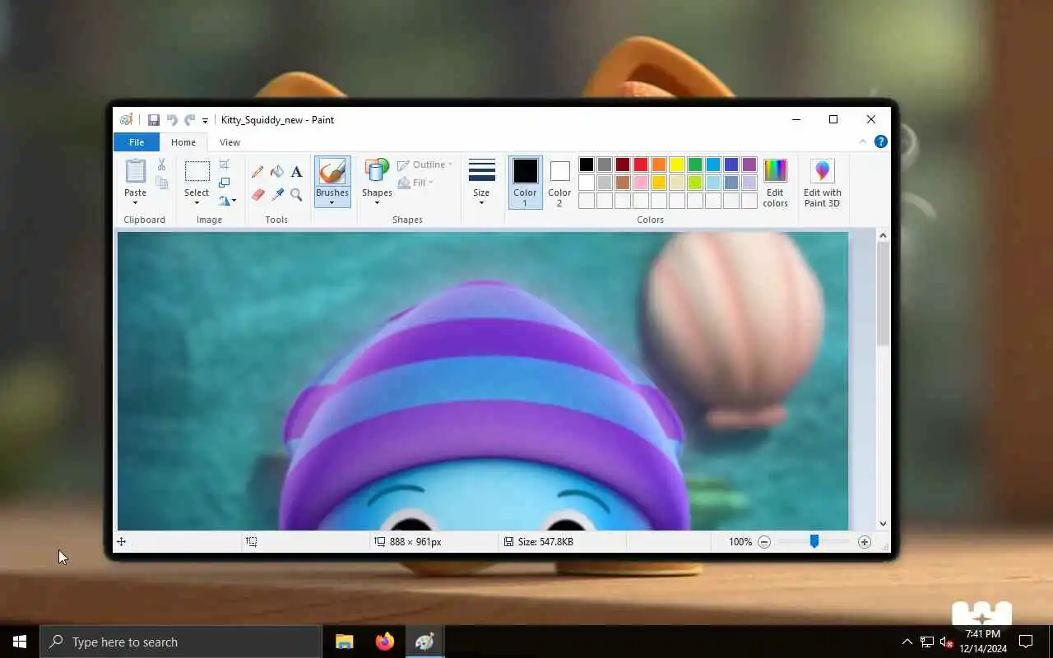Click the Select rectangle tool
This screenshot has width=1053, height=658.
point(197,171)
